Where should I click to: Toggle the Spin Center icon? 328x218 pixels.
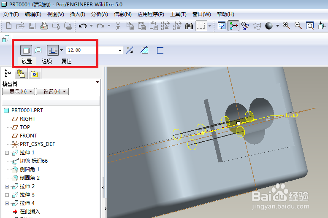point(233,26)
